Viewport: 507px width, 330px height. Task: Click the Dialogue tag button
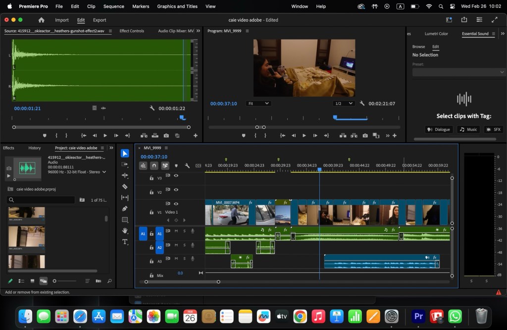tap(439, 129)
